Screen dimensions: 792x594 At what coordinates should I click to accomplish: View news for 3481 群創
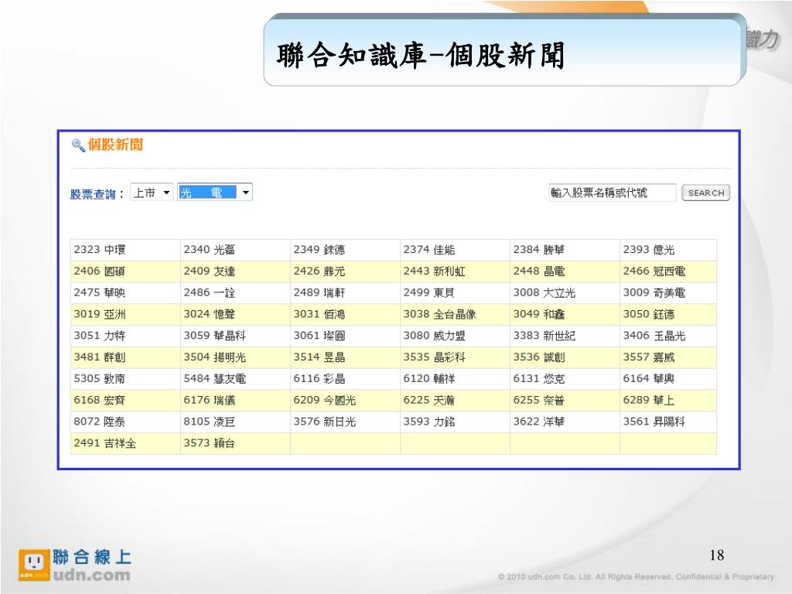pos(100,357)
